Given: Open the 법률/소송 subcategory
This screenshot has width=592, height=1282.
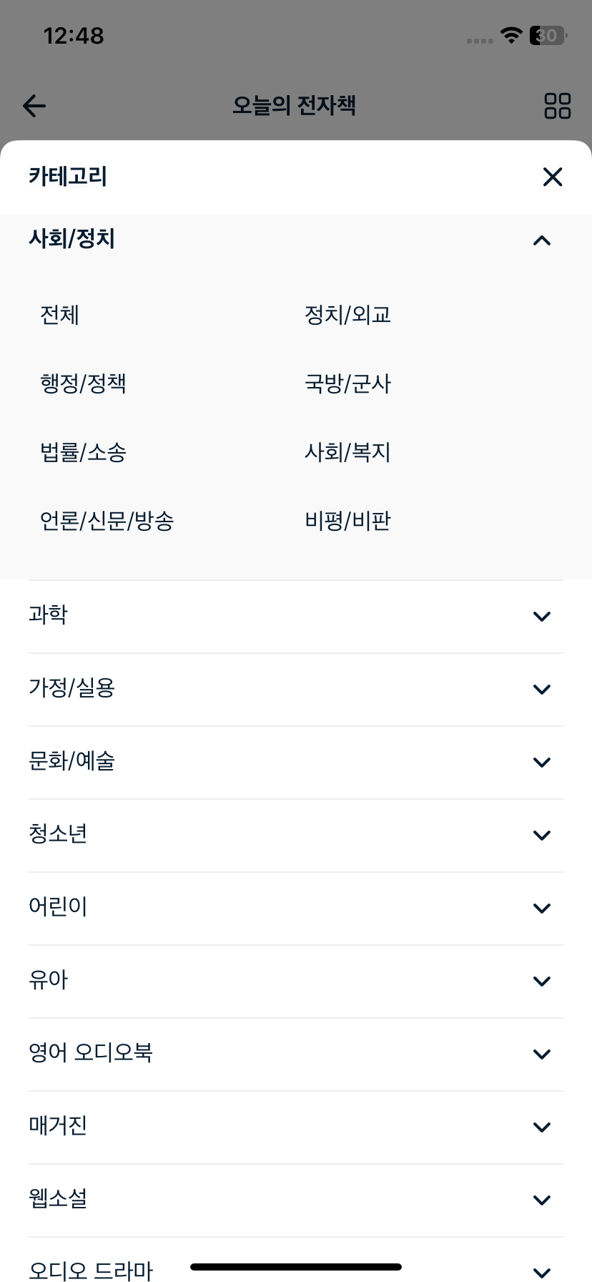Looking at the screenshot, I should click(83, 452).
